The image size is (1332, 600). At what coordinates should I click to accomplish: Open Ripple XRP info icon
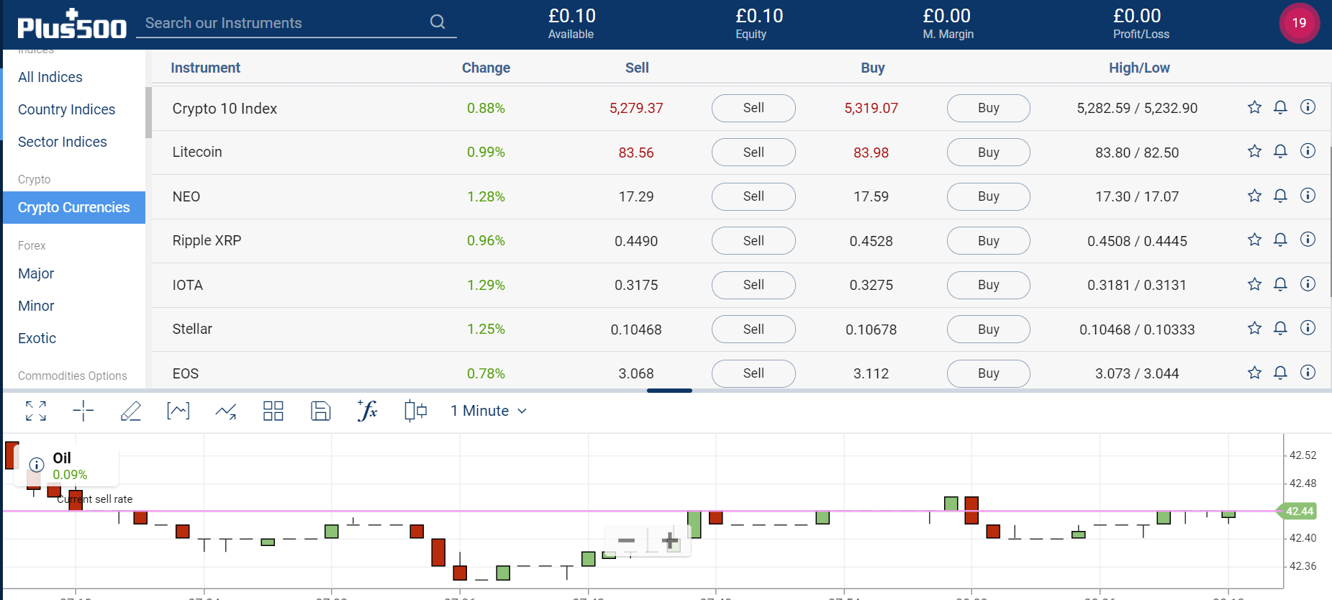[1308, 240]
